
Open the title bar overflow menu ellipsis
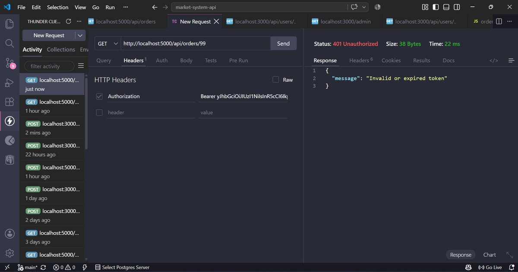coord(126,7)
